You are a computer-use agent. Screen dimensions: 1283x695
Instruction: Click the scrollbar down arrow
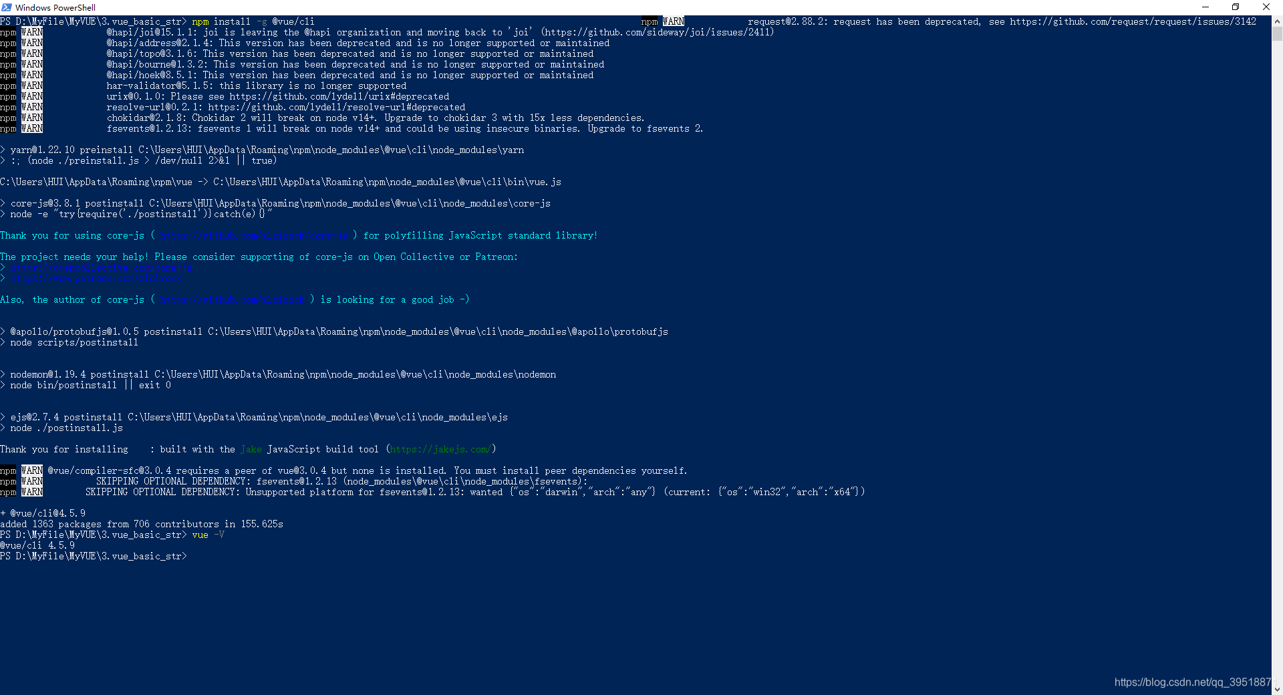1277,689
